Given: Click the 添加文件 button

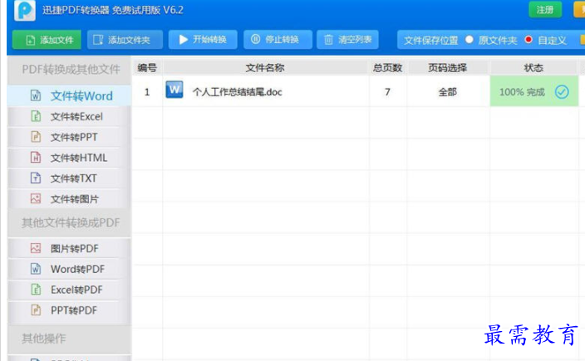Looking at the screenshot, I should (x=47, y=40).
